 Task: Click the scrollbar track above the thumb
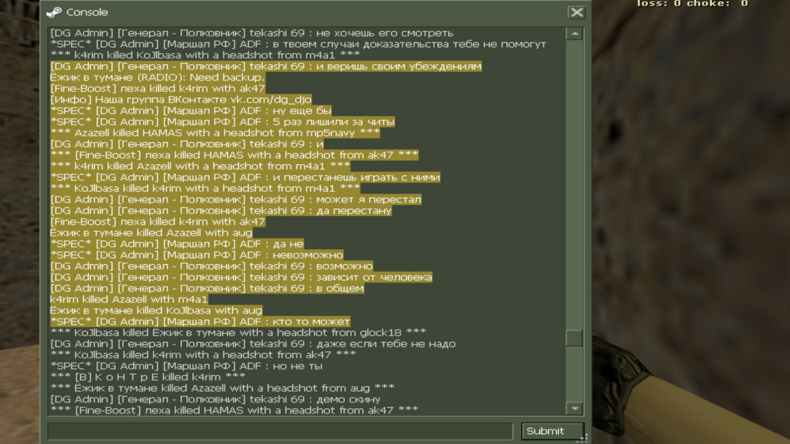point(575,185)
